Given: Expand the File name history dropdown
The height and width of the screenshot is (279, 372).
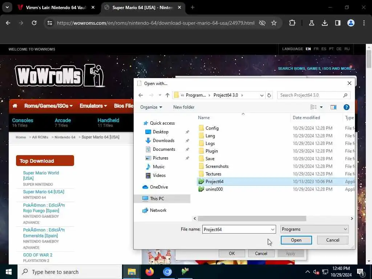Looking at the screenshot, I should point(272,230).
